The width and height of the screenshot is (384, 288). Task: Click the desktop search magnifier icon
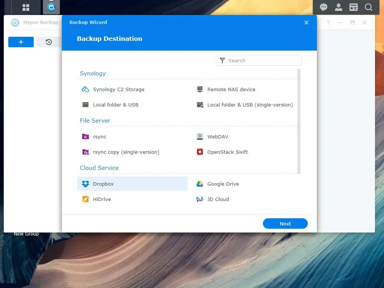[x=368, y=7]
